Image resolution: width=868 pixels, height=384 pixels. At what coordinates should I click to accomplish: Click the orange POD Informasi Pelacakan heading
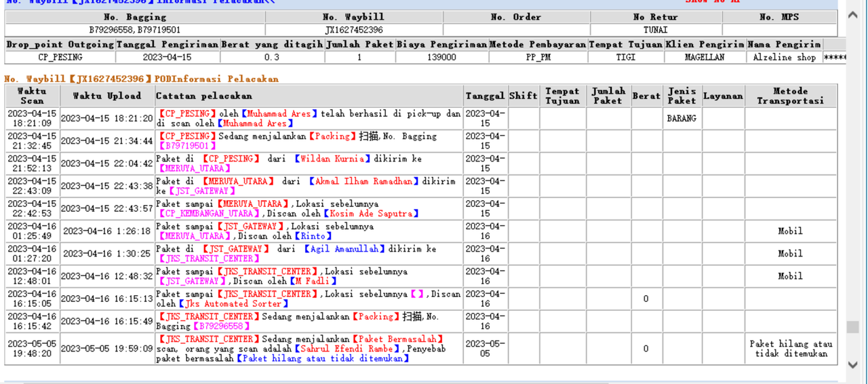[x=141, y=79]
